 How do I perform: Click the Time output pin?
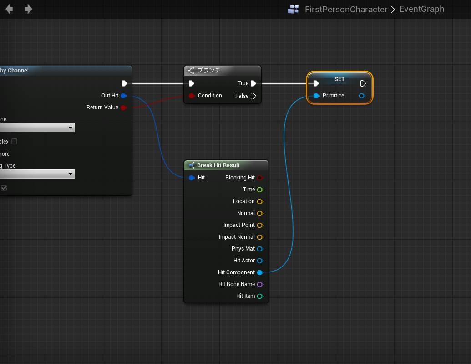pos(260,190)
